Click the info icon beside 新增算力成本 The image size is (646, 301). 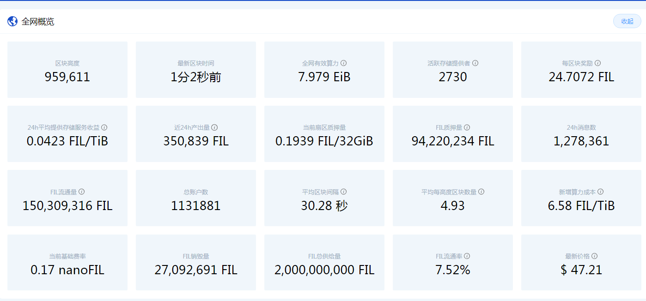601,192
